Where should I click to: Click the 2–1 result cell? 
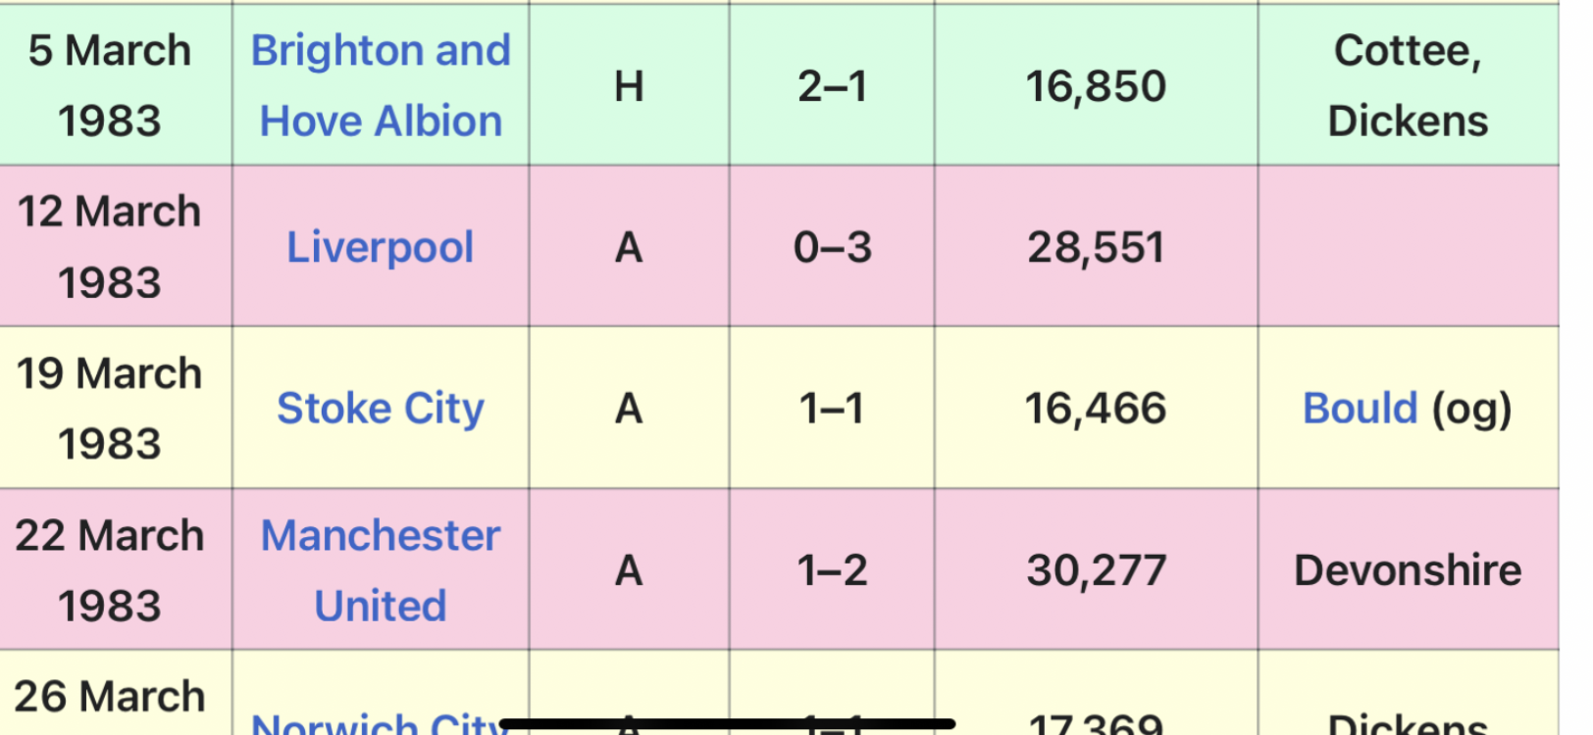pyautogui.click(x=832, y=85)
